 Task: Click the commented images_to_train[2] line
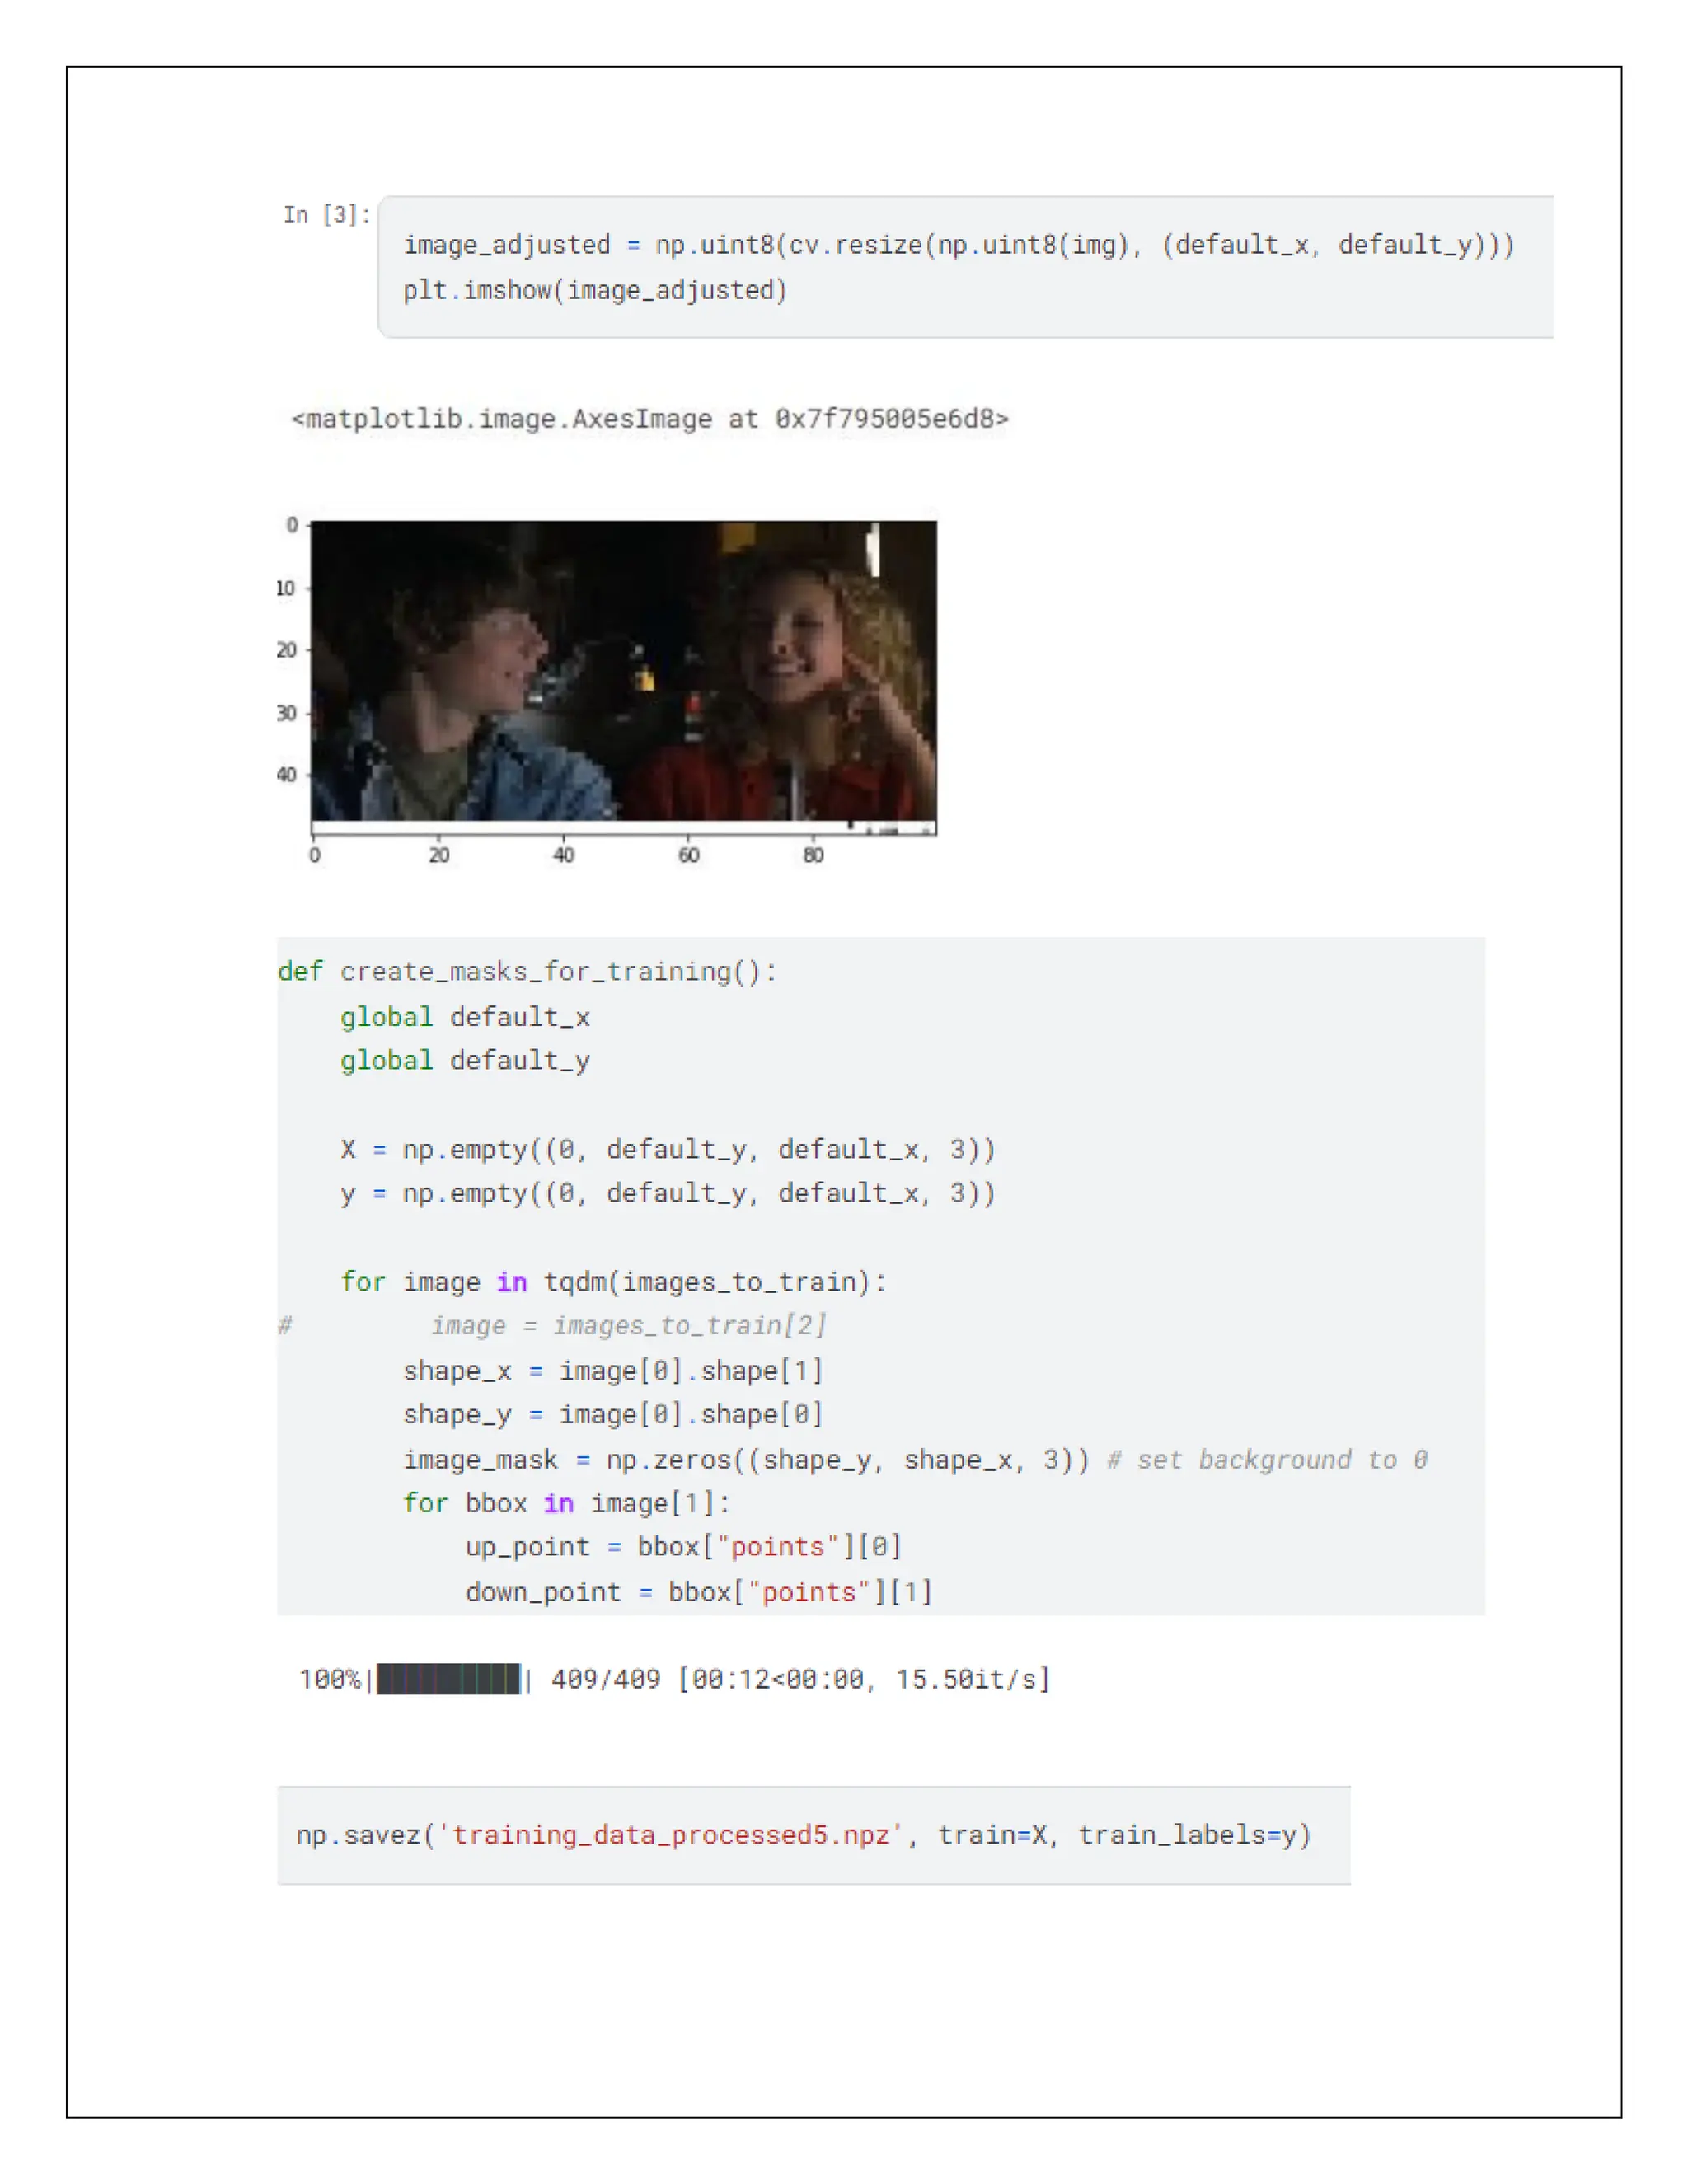click(x=628, y=1326)
